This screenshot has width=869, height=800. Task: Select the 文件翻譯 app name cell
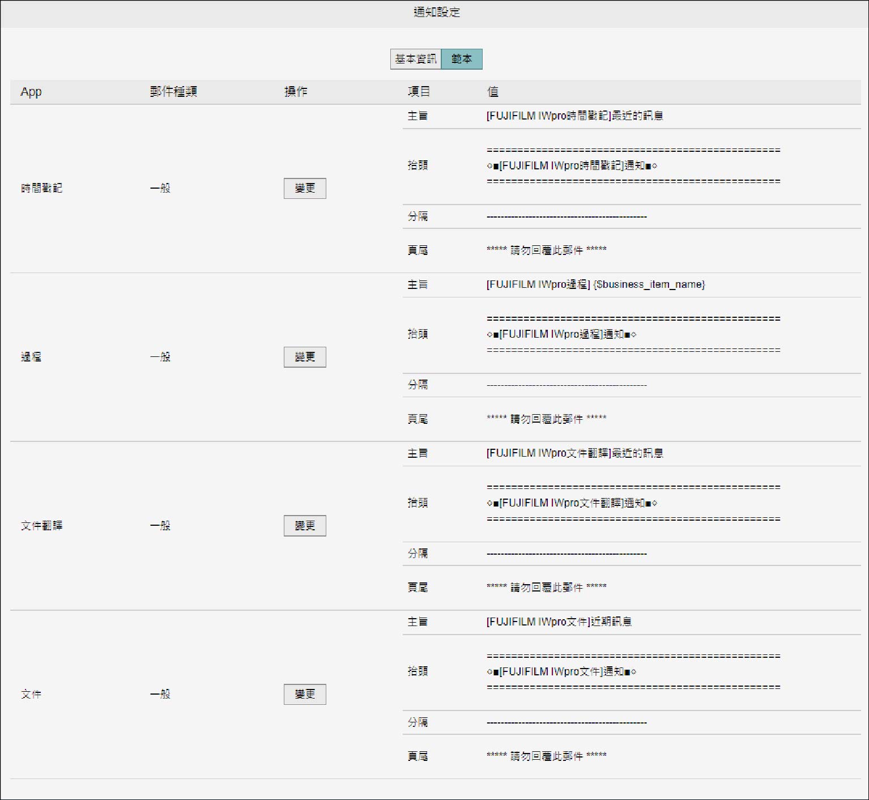tap(41, 526)
